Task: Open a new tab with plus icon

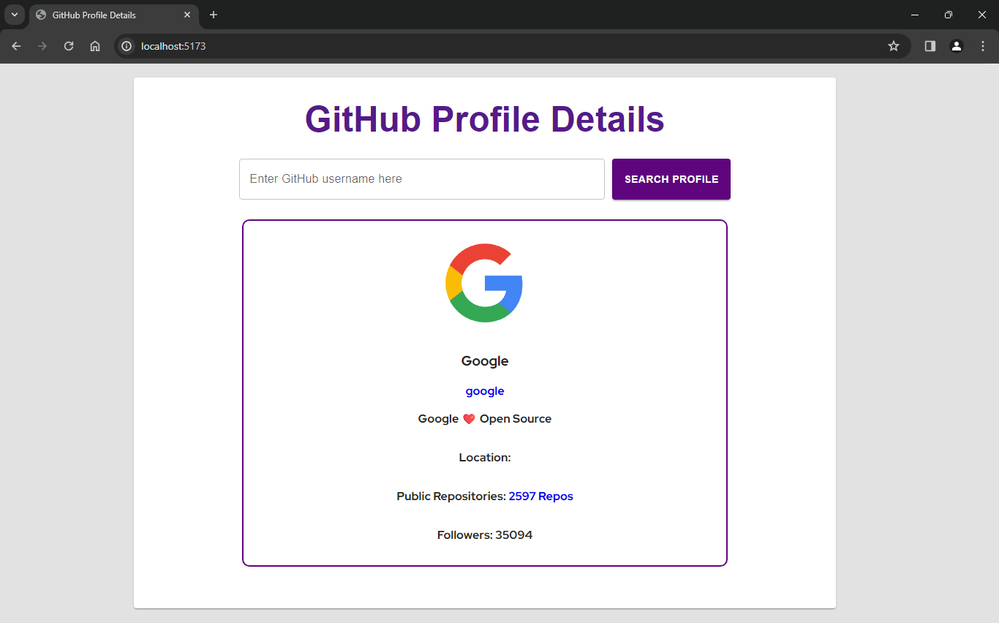Action: (x=214, y=15)
